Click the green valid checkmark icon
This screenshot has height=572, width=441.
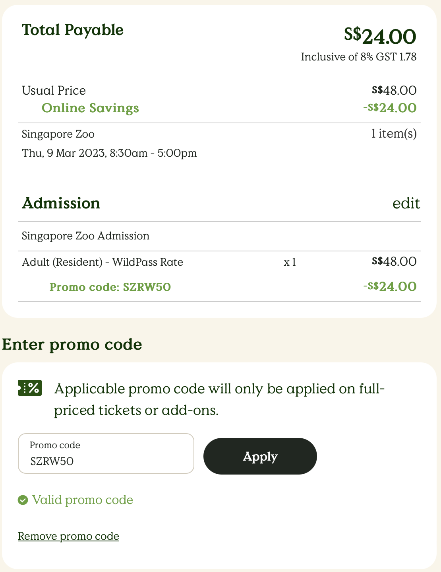pyautogui.click(x=23, y=500)
